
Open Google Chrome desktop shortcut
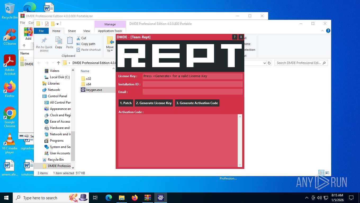coord(10,117)
